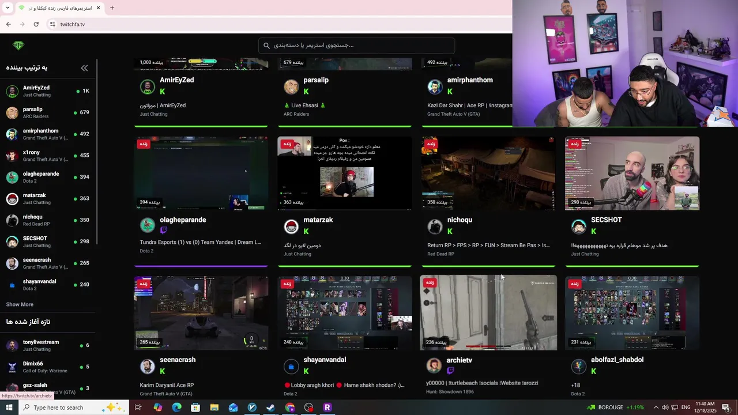Open AmirEyZed in sidebar list
The image size is (738, 415).
coord(47,91)
